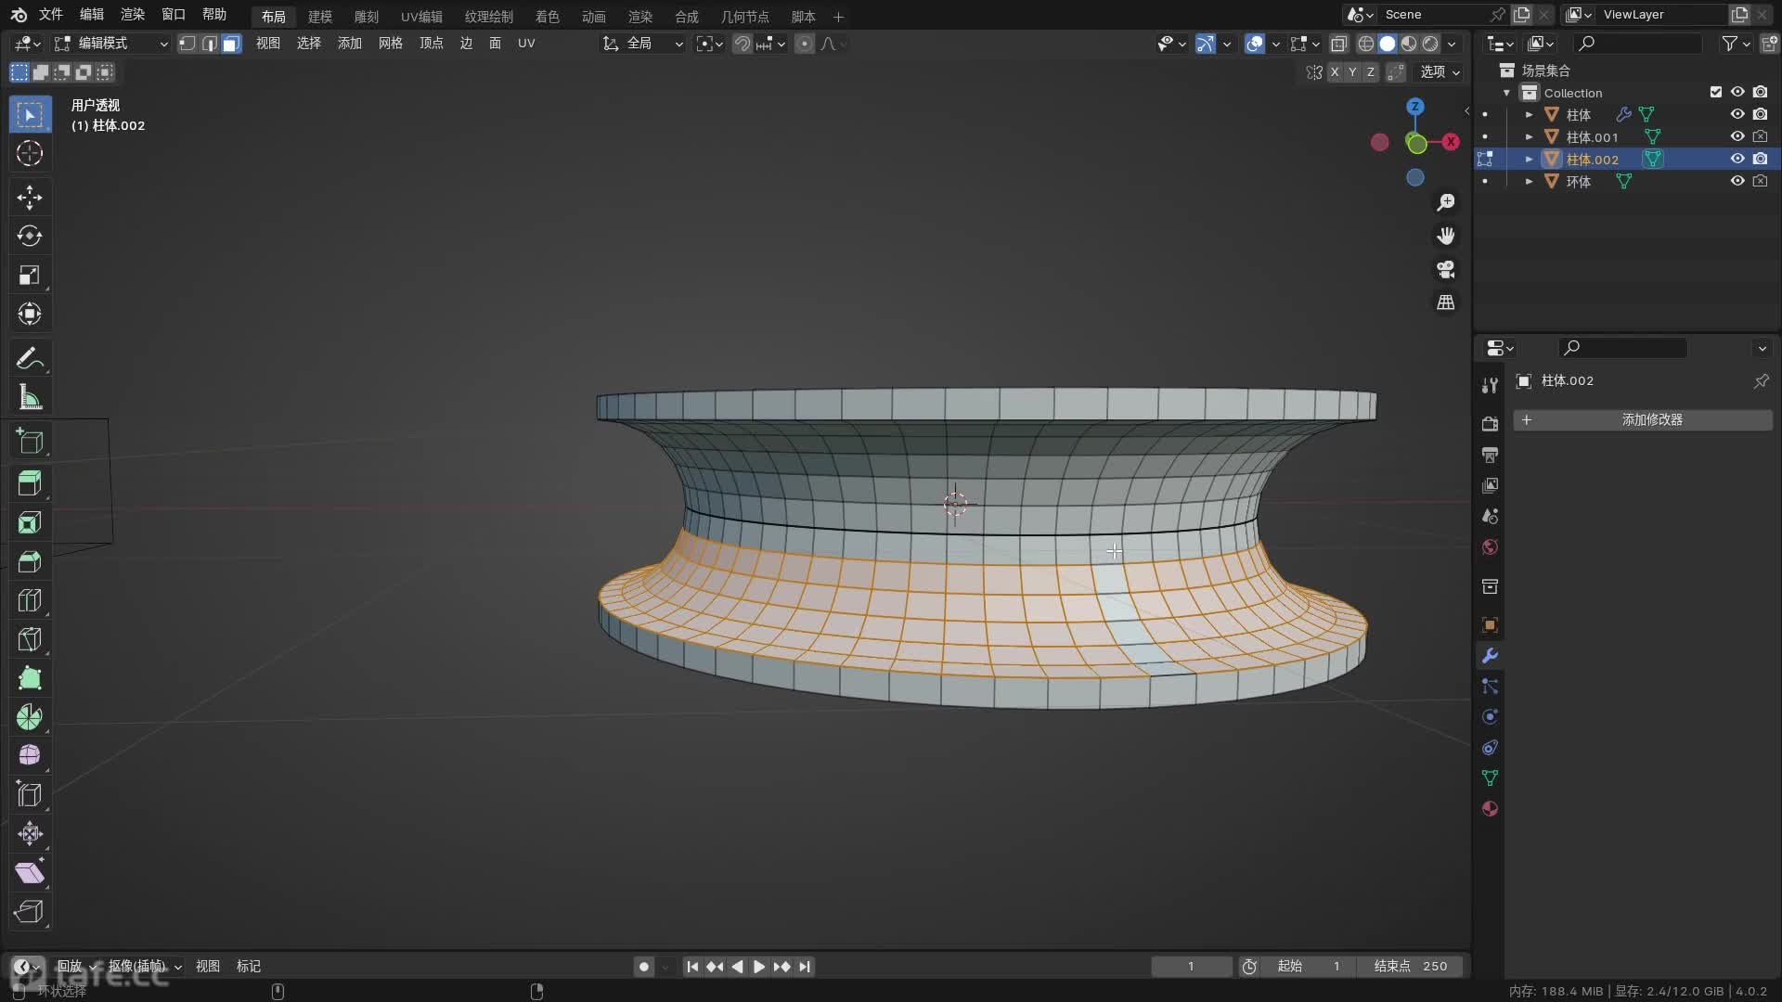Open the Modifiers wrench properties tab

pos(1490,656)
